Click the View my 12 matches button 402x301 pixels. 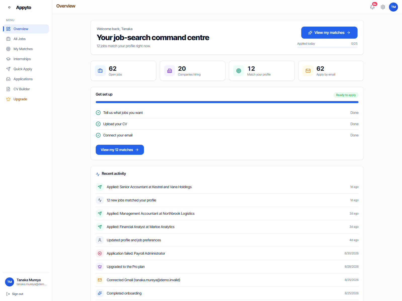tap(120, 150)
